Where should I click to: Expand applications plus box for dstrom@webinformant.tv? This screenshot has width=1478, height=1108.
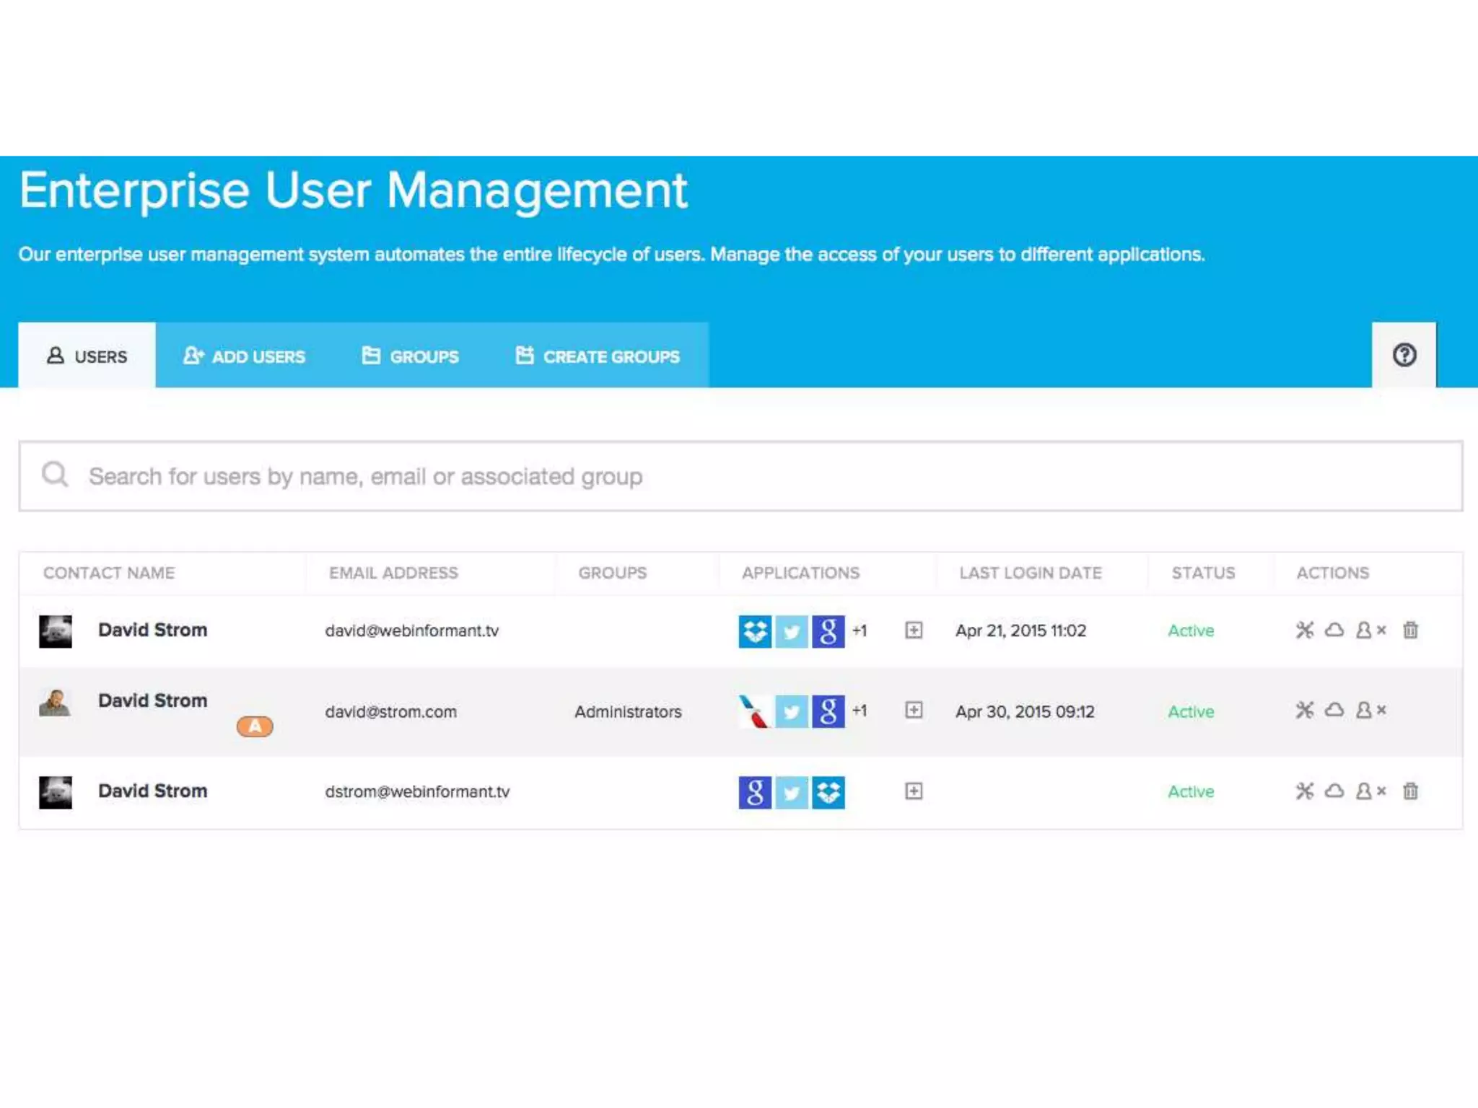pyautogui.click(x=914, y=791)
